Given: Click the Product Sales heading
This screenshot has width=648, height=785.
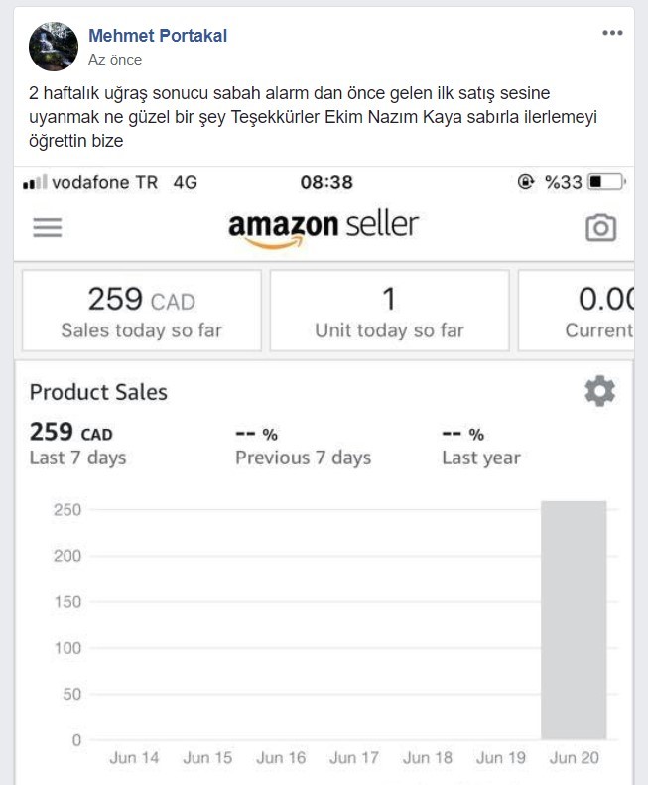Looking at the screenshot, I should point(98,392).
